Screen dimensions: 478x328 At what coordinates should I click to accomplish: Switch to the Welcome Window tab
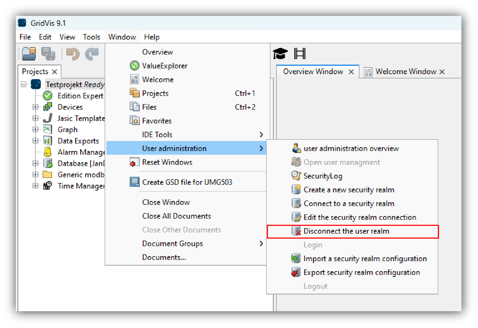pyautogui.click(x=406, y=71)
